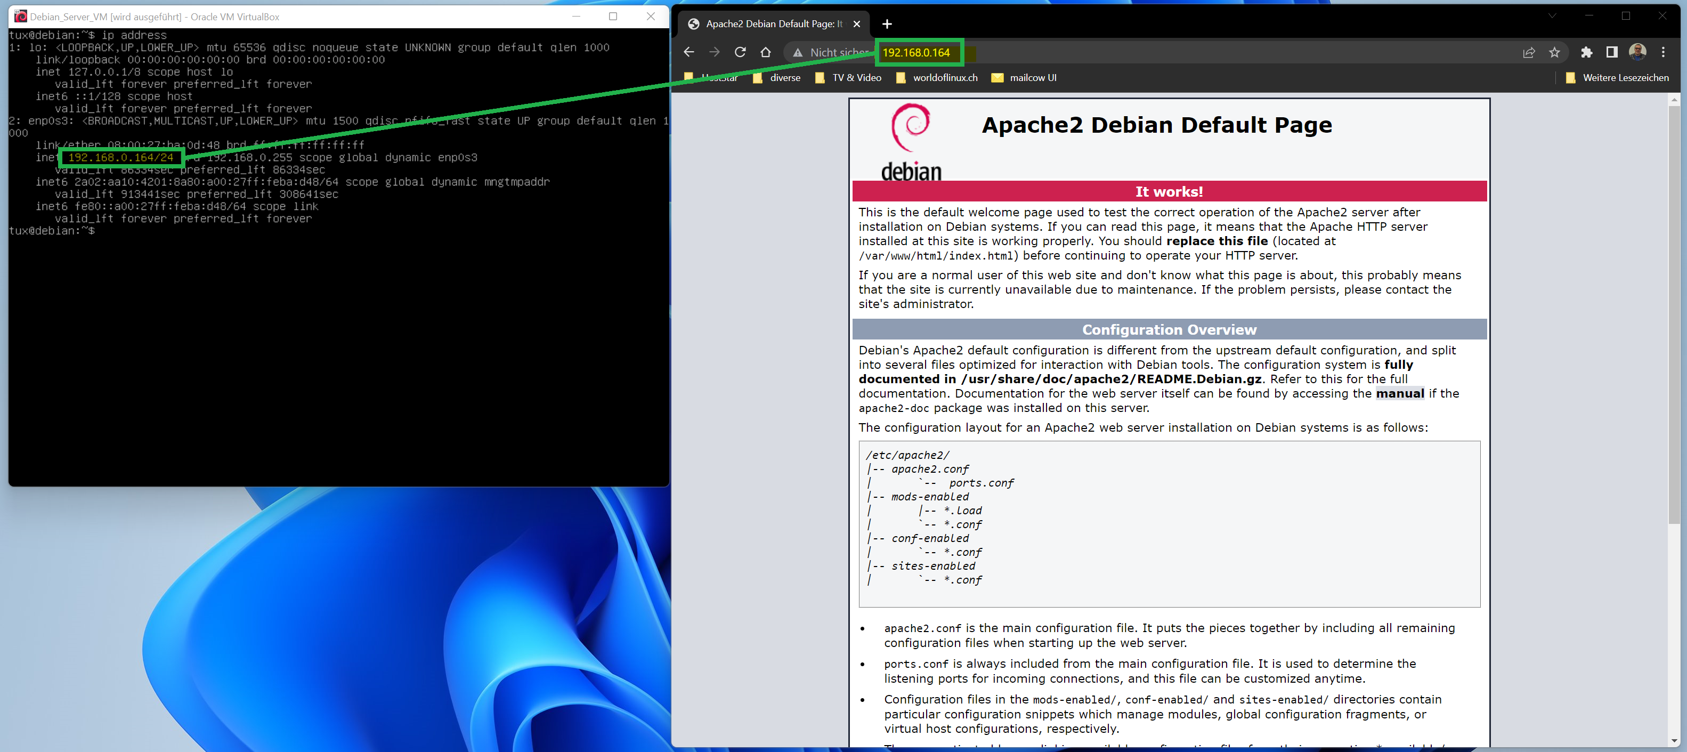The image size is (1687, 752).
Task: Maximize the Chrome browser window
Action: coord(1625,15)
